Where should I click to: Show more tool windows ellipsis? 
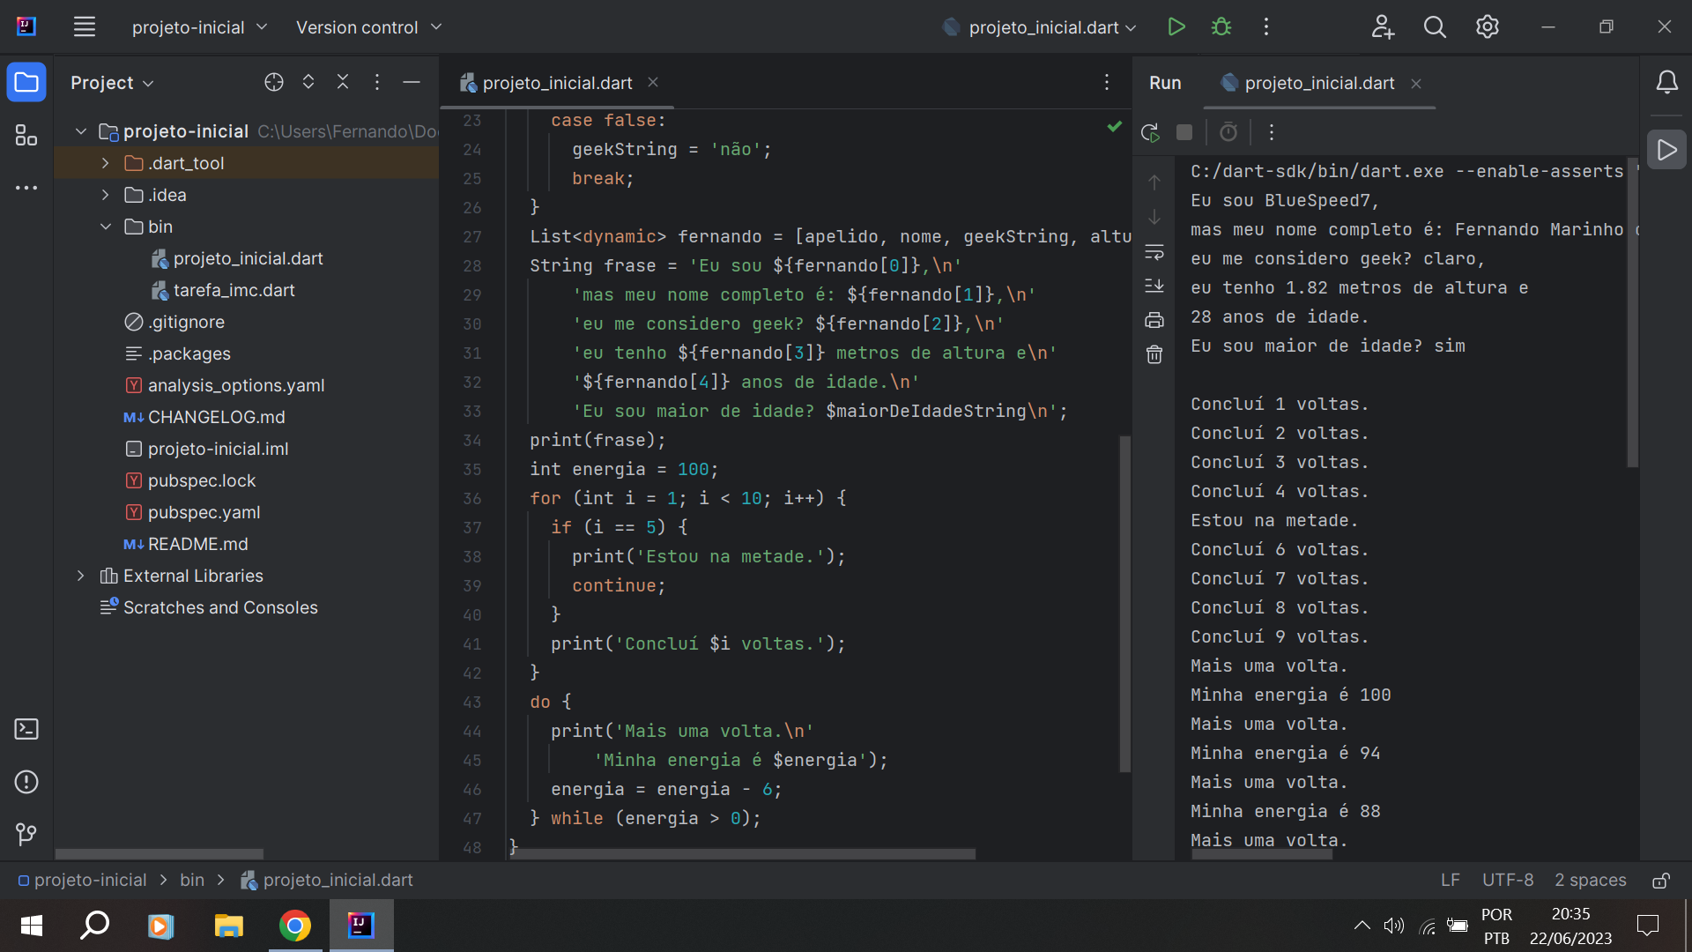click(26, 188)
